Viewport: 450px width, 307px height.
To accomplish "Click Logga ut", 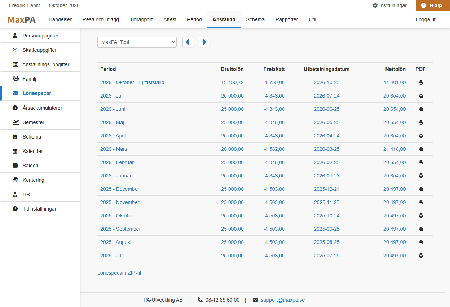I will point(426,19).
